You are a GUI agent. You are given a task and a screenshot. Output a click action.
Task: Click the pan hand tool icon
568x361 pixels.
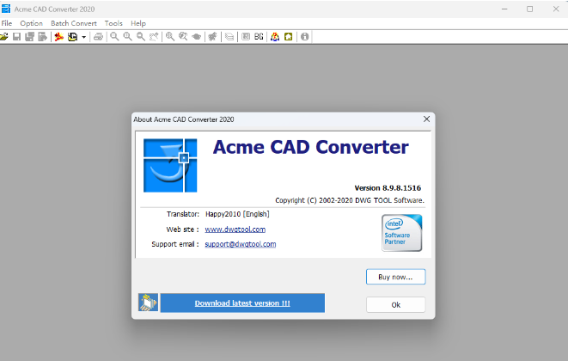click(211, 37)
